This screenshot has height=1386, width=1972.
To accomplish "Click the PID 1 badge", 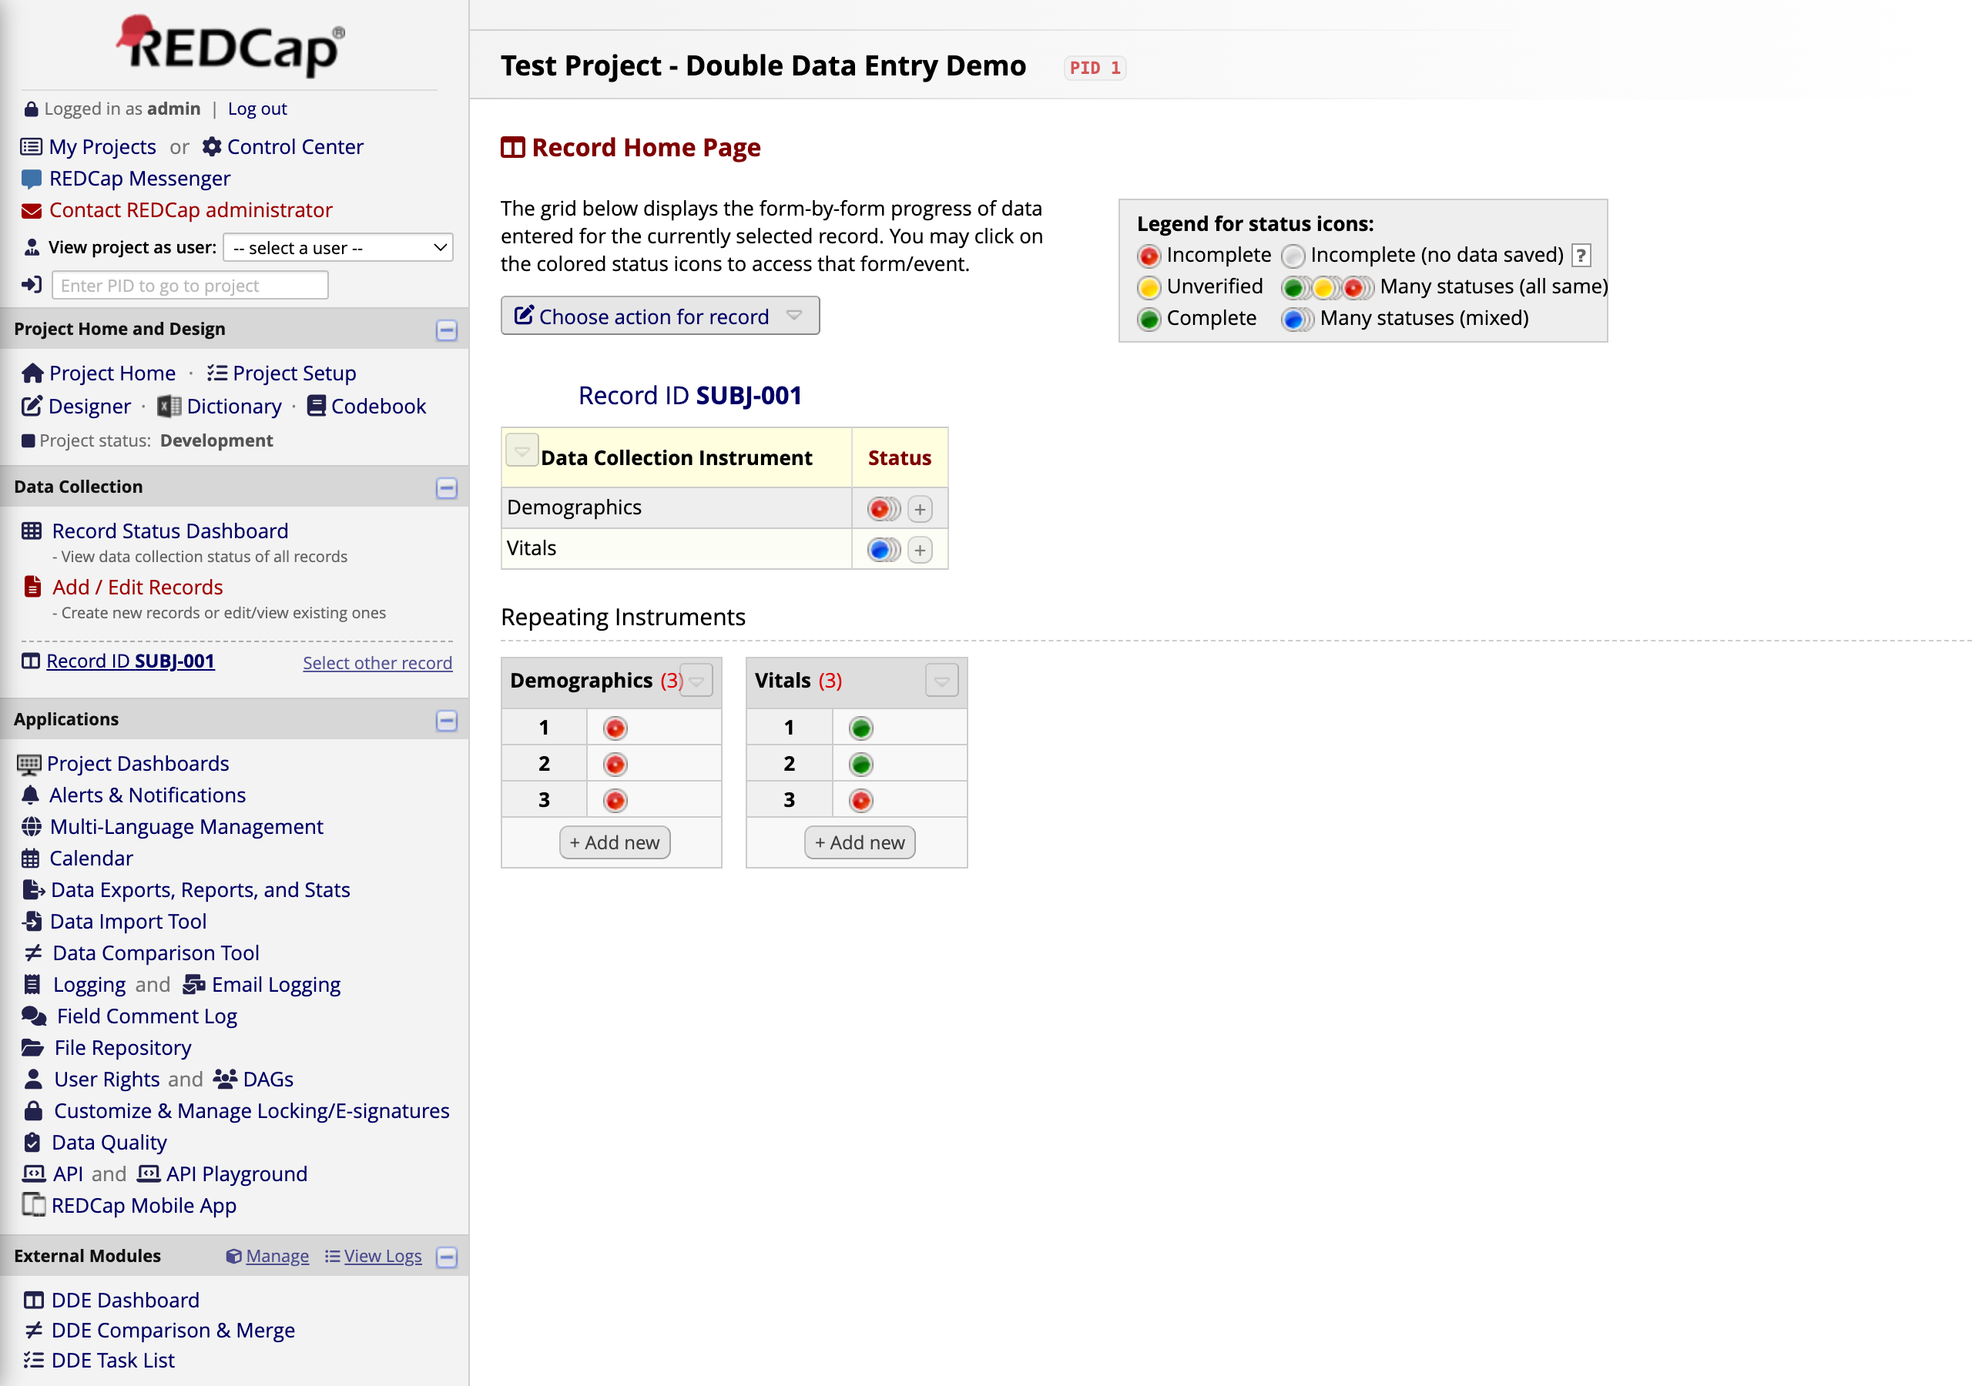I will [1095, 68].
